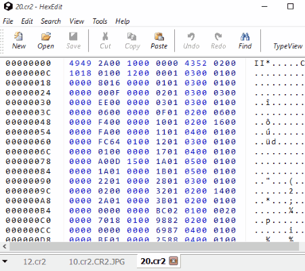Click the offset label 00000048
Viewport: 305px width, 271px height.
tap(28, 122)
